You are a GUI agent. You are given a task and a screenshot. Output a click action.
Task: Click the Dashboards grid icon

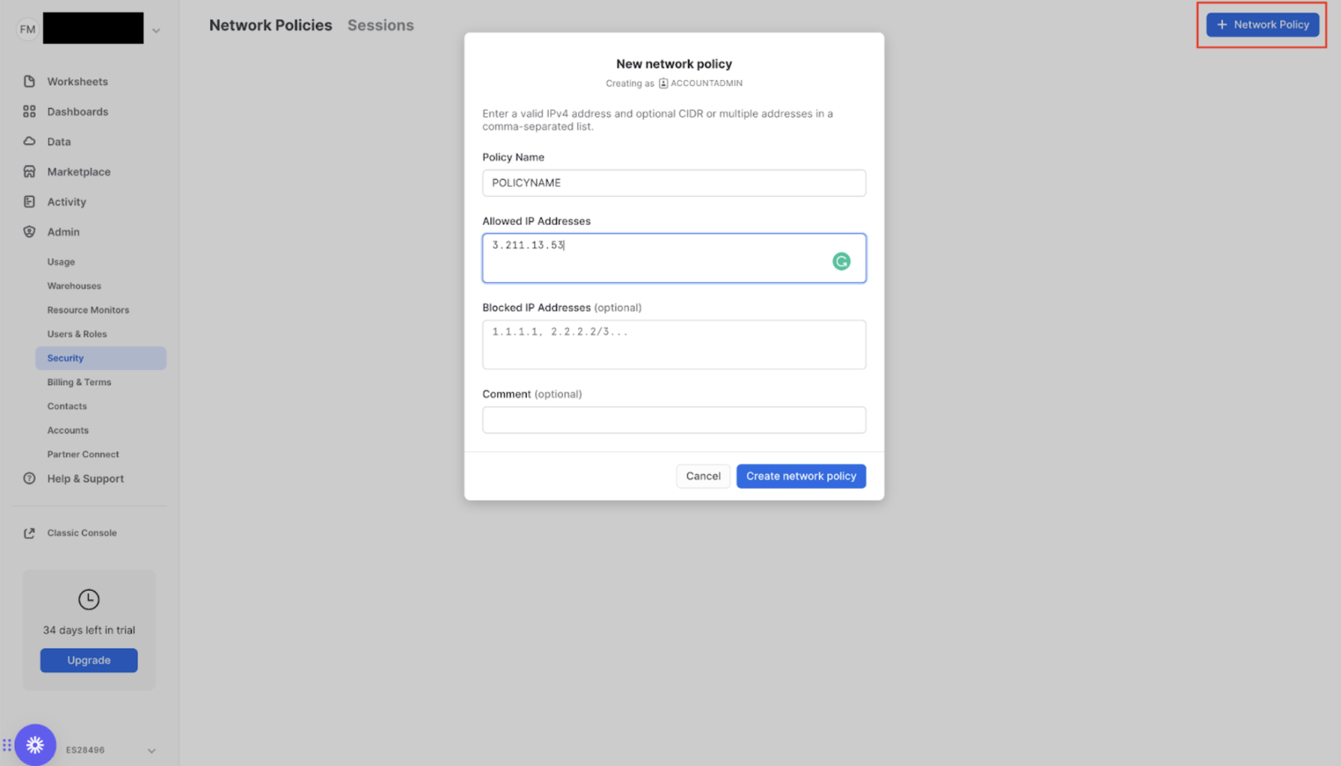click(x=29, y=111)
